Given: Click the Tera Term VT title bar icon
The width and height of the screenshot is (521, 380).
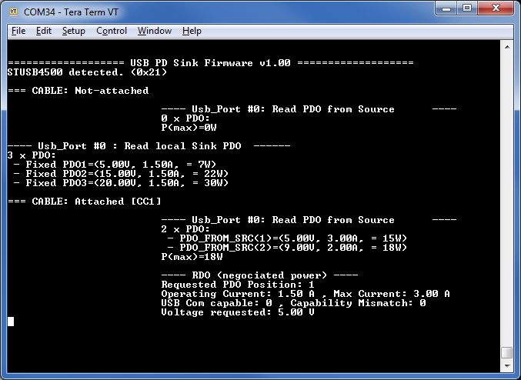Looking at the screenshot, I should [13, 12].
